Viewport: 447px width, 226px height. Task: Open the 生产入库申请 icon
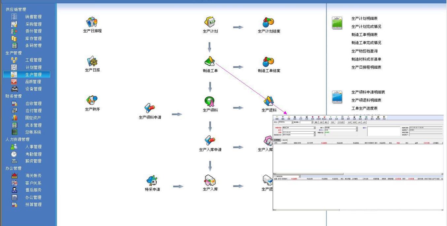[210, 141]
